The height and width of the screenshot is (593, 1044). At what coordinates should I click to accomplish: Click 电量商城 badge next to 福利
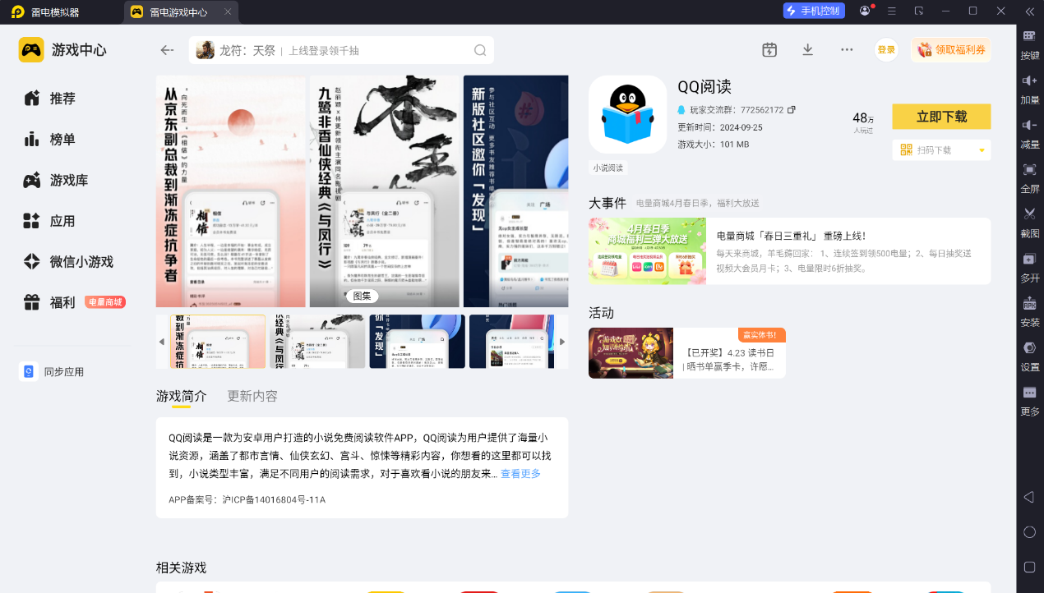tap(105, 302)
